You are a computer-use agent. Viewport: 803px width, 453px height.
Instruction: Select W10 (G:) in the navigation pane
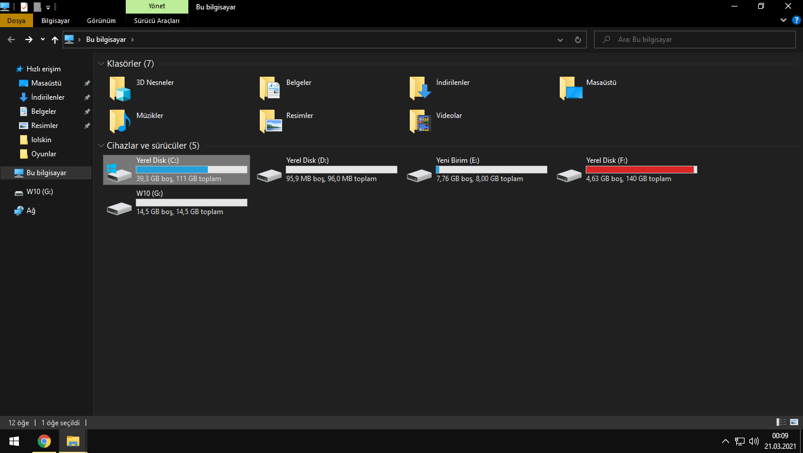[40, 192]
